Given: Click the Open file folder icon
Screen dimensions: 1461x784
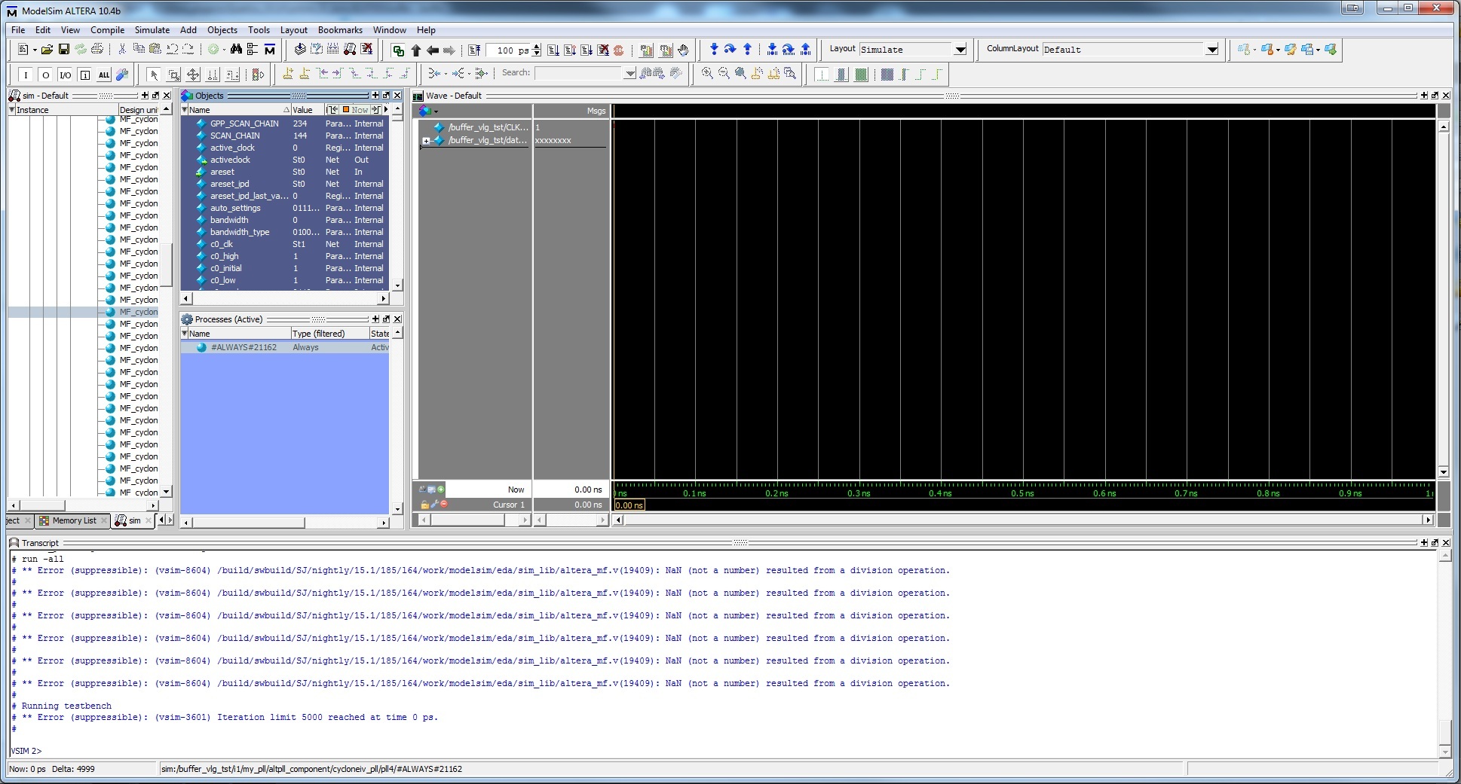Looking at the screenshot, I should 47,50.
